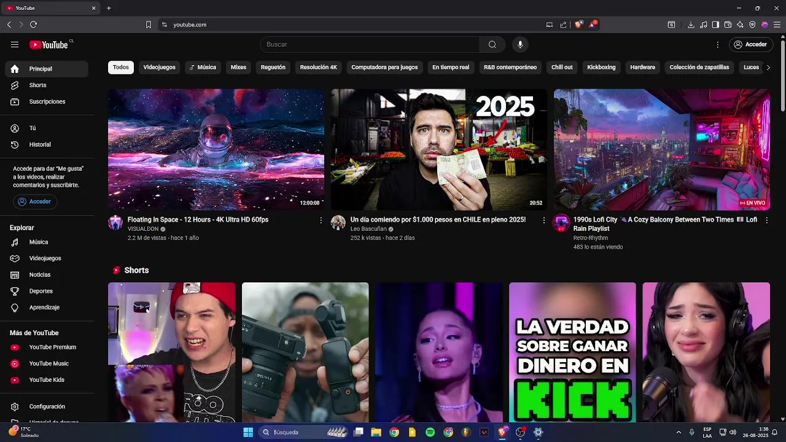The image size is (786, 442).
Task: Select the Reguetón filter chip
Action: pos(273,68)
